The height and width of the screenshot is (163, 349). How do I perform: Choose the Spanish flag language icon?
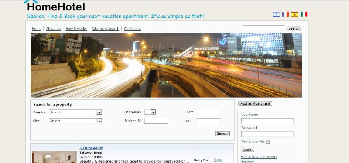pyautogui.click(x=294, y=14)
